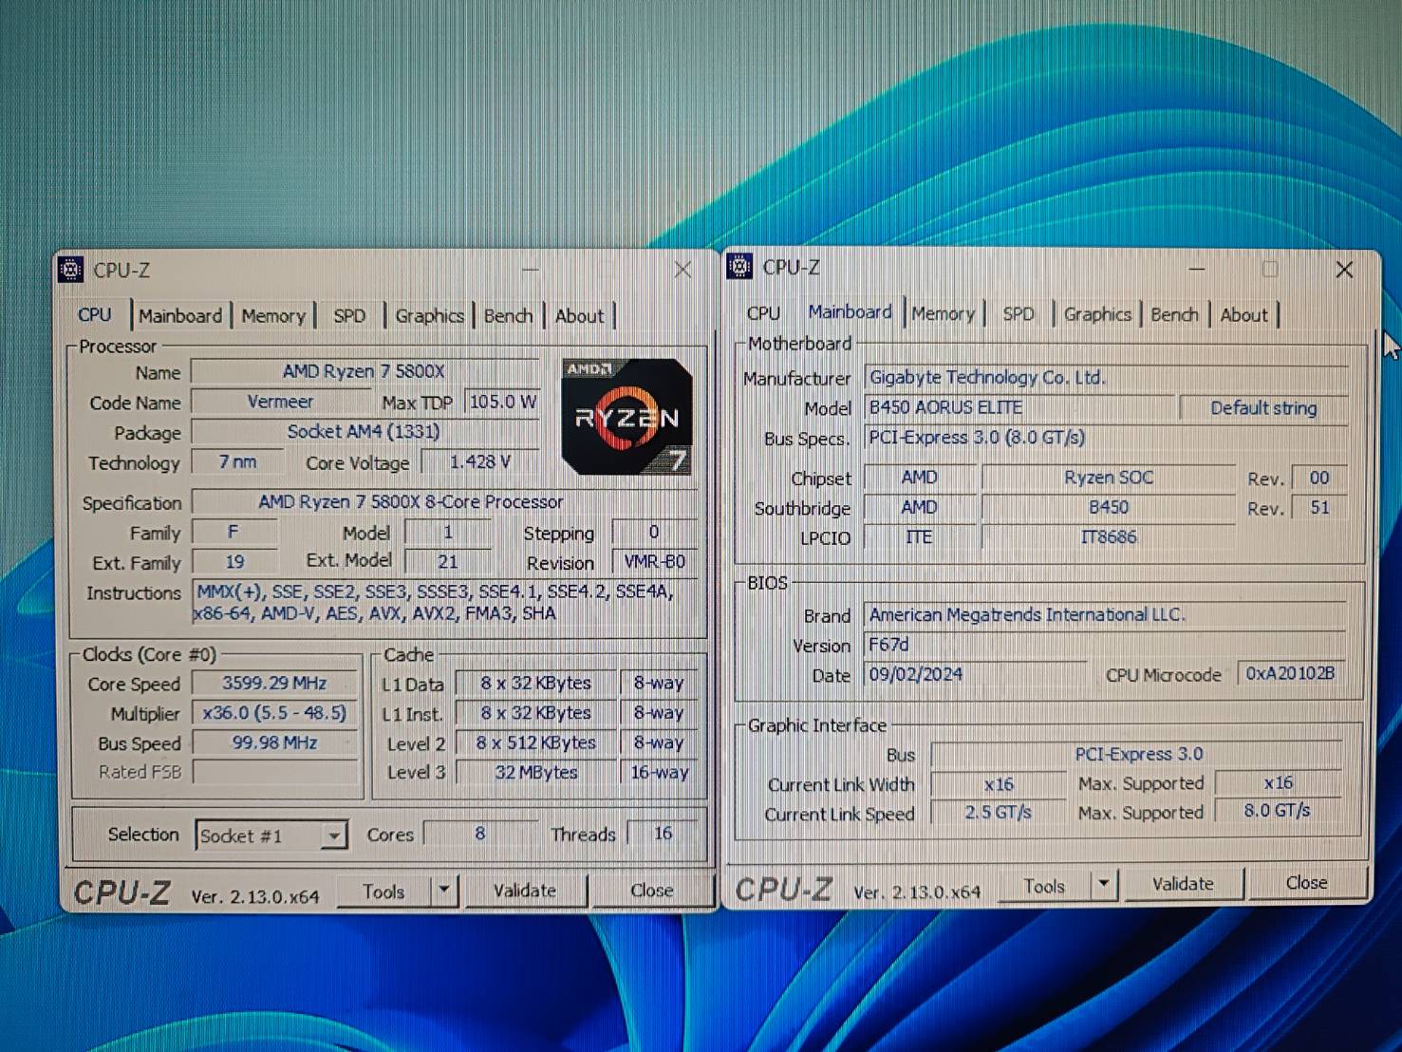1402x1052 pixels.
Task: Click the Model field B450 AORUS ELITE
Action: [x=1020, y=407]
